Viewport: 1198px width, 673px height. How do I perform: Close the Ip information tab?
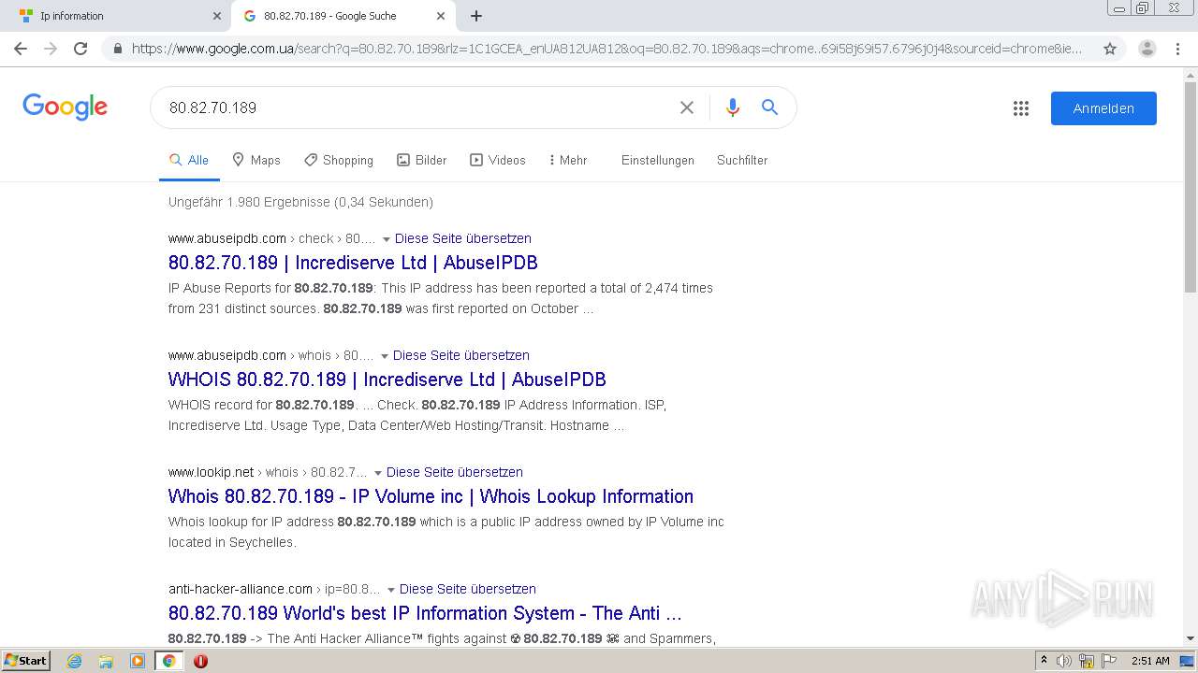217,16
